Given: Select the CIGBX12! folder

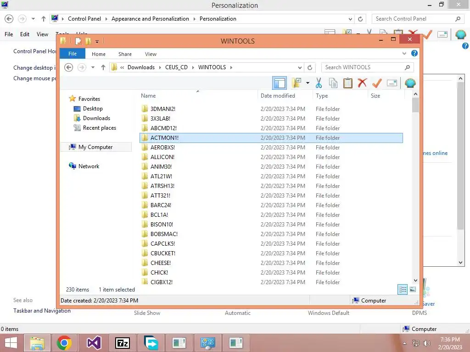Looking at the screenshot, I should (271, 282).
